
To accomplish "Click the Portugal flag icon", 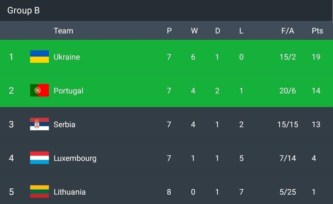I will point(39,90).
